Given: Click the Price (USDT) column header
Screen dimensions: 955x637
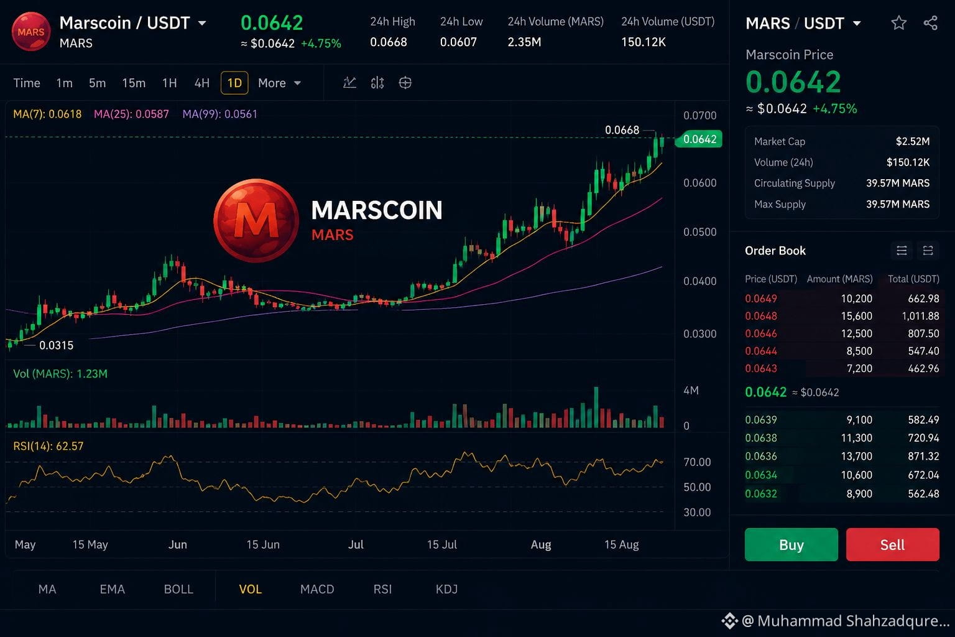Looking at the screenshot, I should [771, 279].
